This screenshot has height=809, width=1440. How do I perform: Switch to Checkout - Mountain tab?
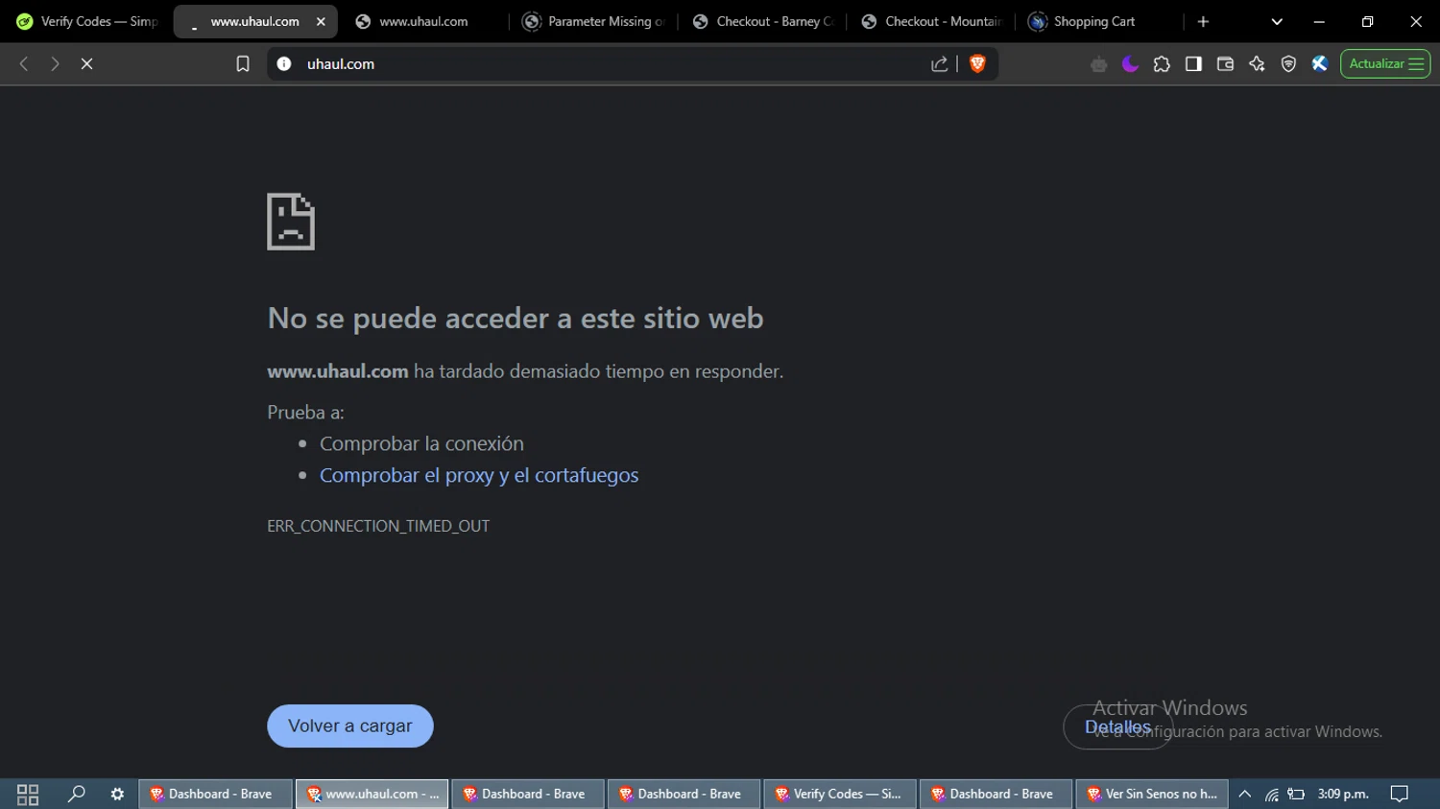click(x=931, y=21)
